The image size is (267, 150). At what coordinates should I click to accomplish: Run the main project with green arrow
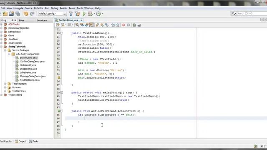pyautogui.click(x=84, y=14)
